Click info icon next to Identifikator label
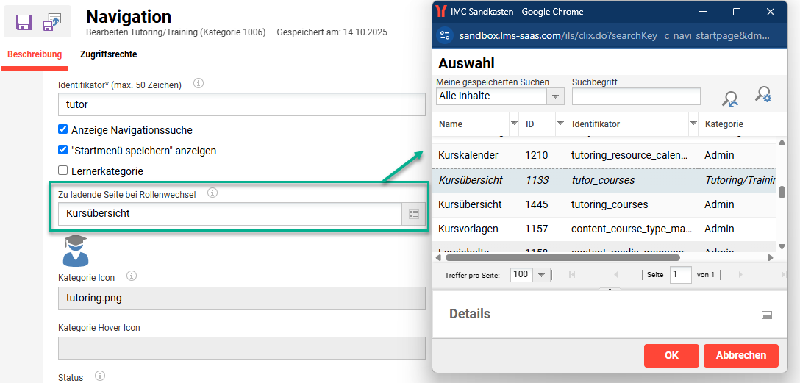This screenshot has width=800, height=383. coord(198,84)
